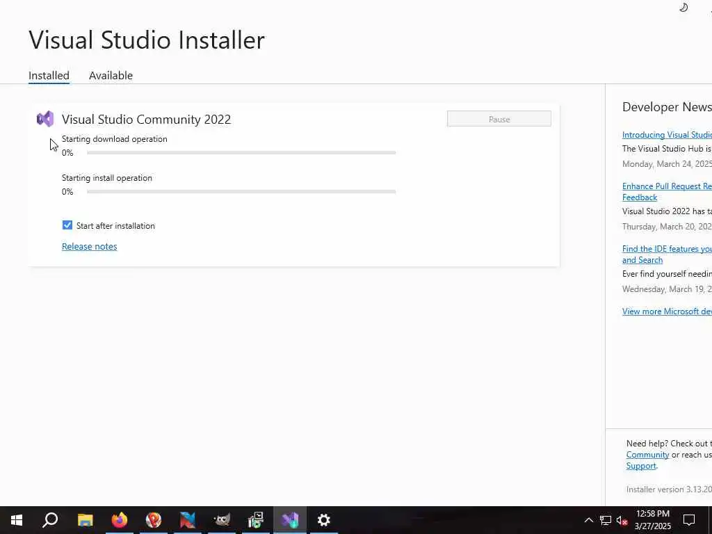Click the Monday, March 24 date text
Screen dimensions: 712x534
tap(667, 164)
